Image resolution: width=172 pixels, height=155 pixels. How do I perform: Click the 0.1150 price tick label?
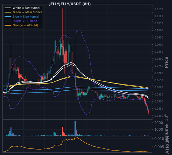point(159,9)
